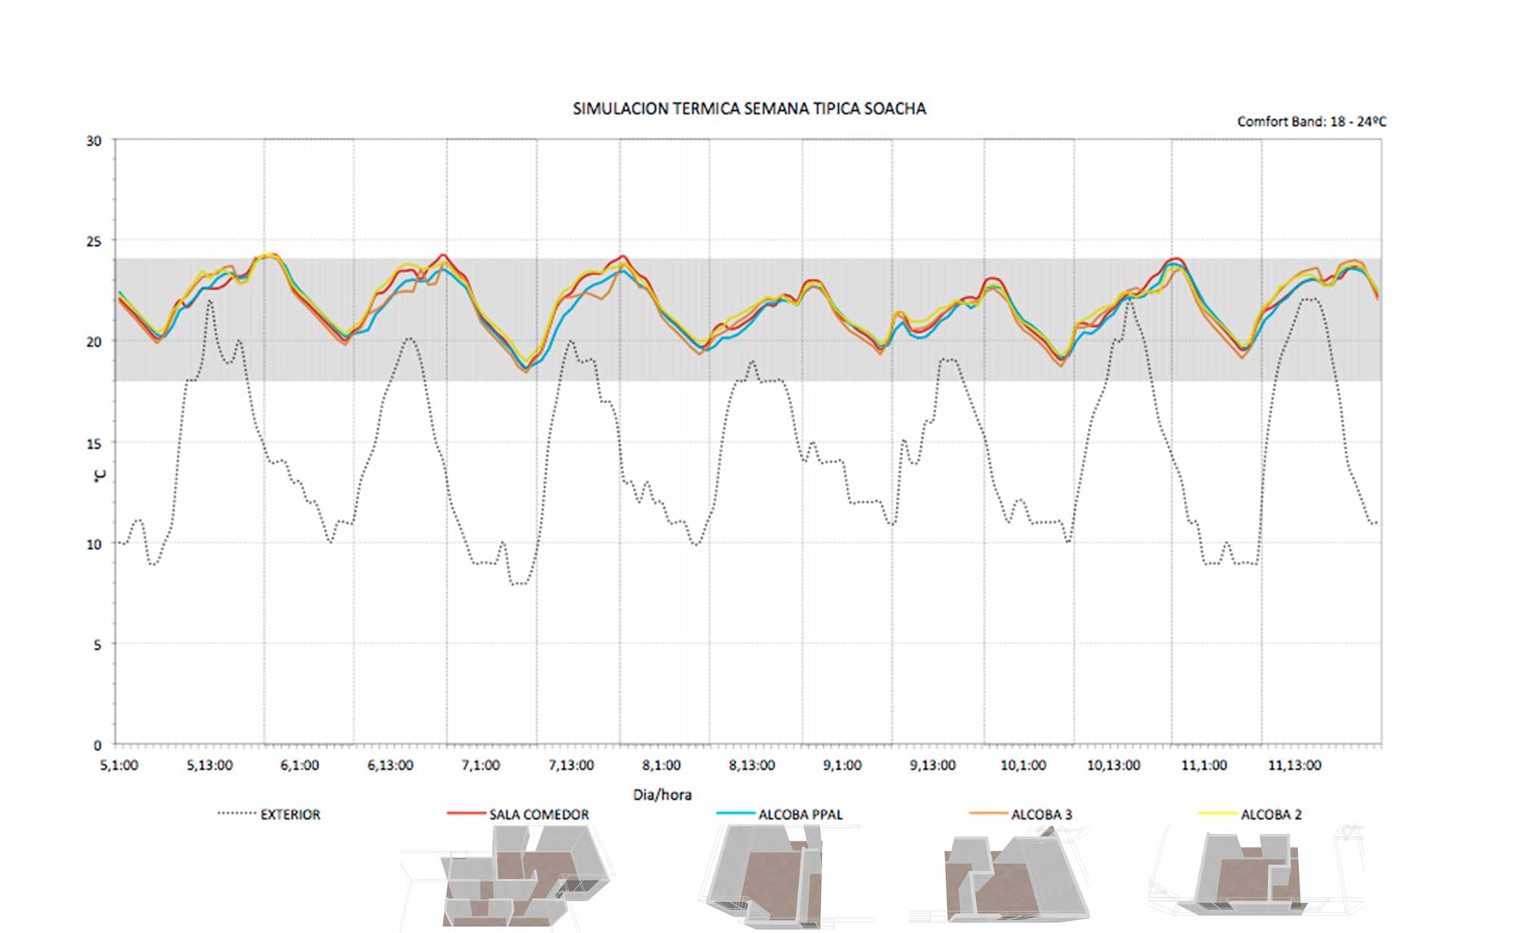
Task: Click the red SALA COMEDOR legend line
Action: (x=465, y=813)
